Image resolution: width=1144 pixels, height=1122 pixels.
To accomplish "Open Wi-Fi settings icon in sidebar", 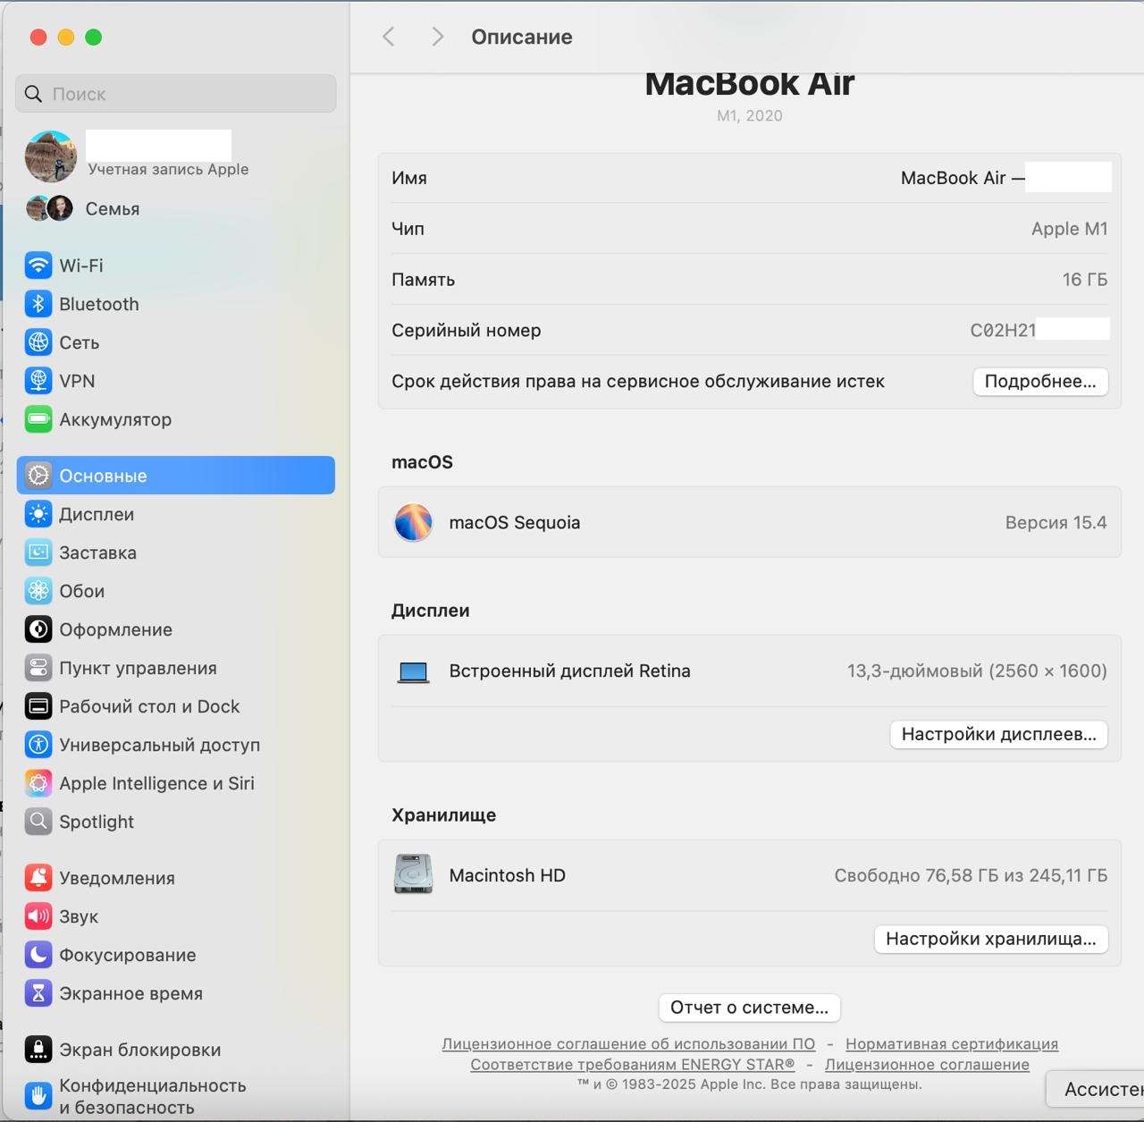I will point(38,266).
